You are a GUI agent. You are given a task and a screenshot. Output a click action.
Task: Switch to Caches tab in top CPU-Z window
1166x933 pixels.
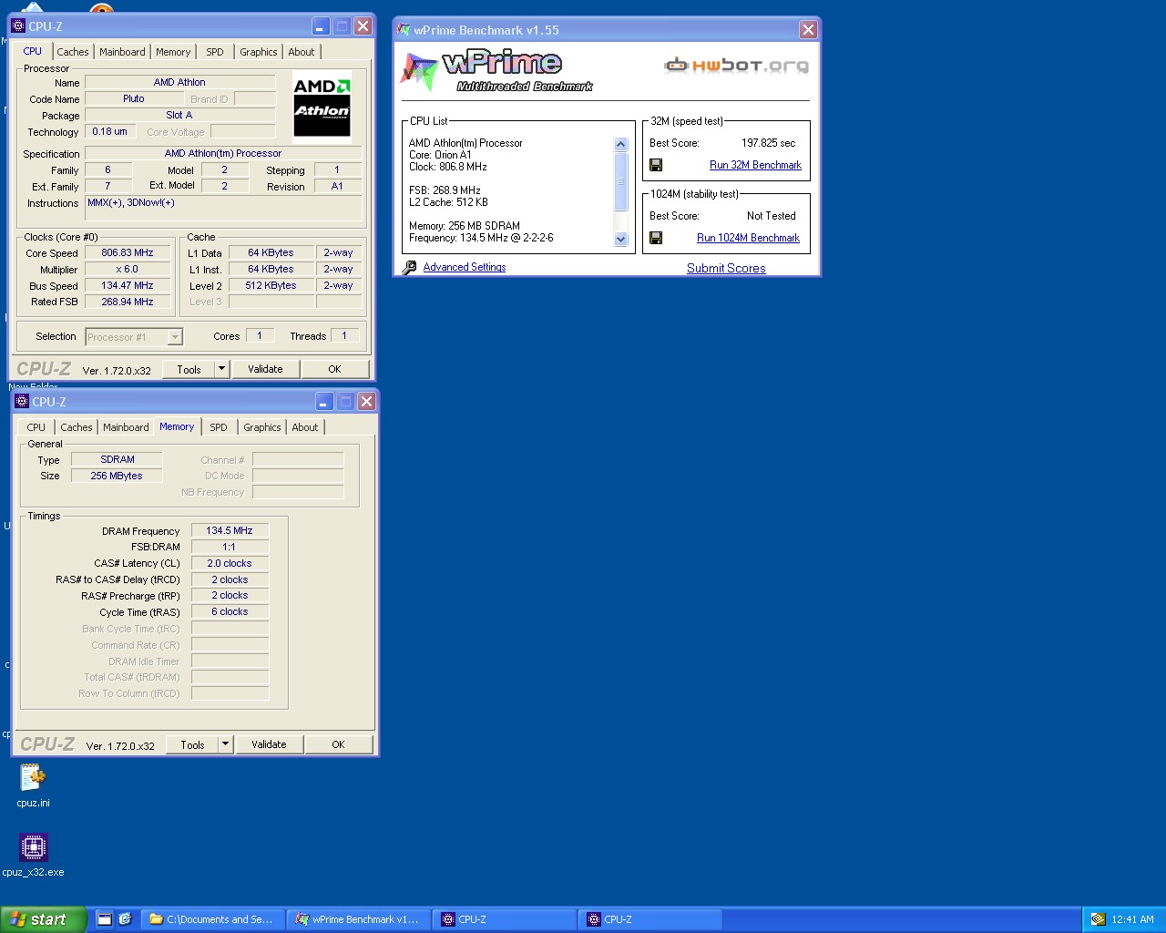tap(73, 52)
